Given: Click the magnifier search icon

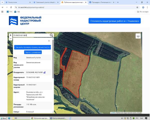Looking at the screenshot, I should tap(51, 35).
